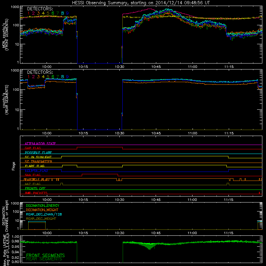This screenshot has height=266, width=266.
Task: Click the GAP FLAG raised step line
Action: [100, 147]
